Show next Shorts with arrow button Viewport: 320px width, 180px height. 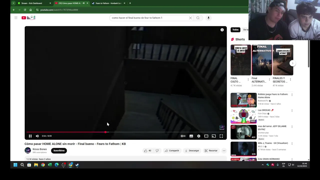click(292, 63)
